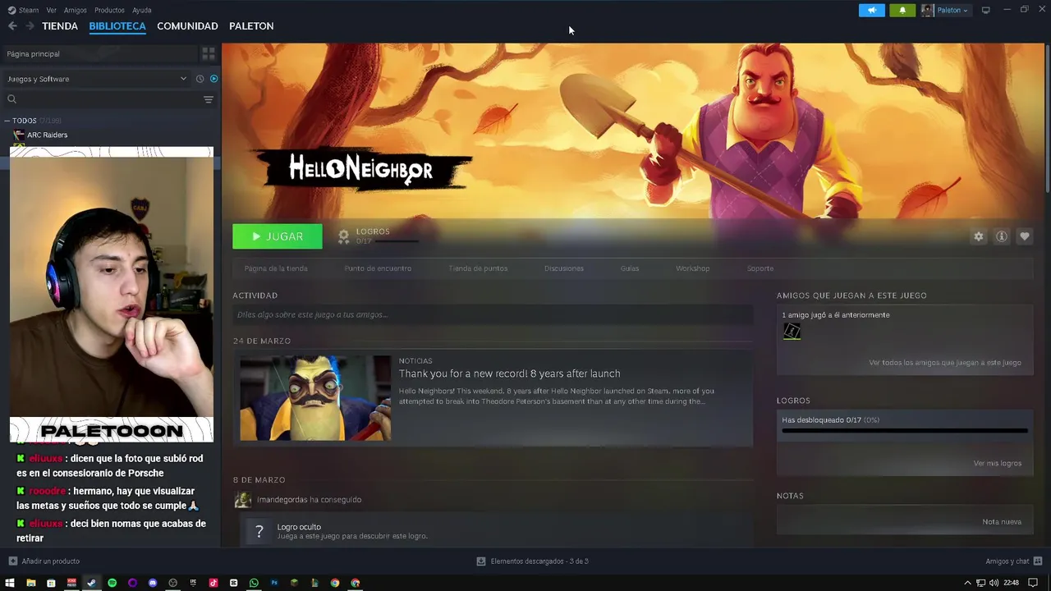Image resolution: width=1051 pixels, height=591 pixels.
Task: Open the Ver menu
Action: [52, 10]
